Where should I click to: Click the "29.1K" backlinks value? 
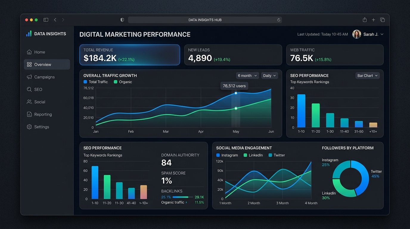pyautogui.click(x=199, y=197)
